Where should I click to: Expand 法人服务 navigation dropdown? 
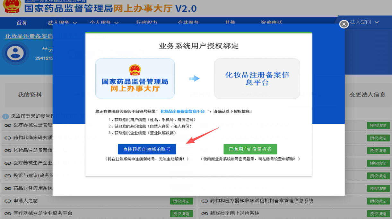point(62,22)
